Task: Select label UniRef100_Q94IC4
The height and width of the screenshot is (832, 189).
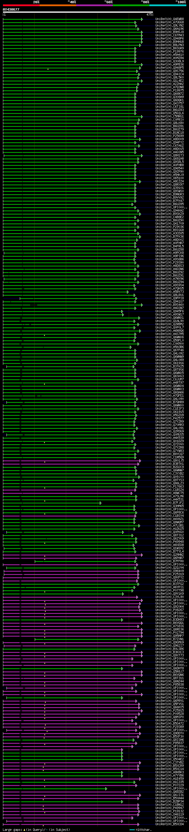Action: pyautogui.click(x=170, y=74)
